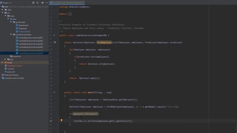Click the package module2.examples statement
This screenshot has height=133, width=237.
(75, 7)
